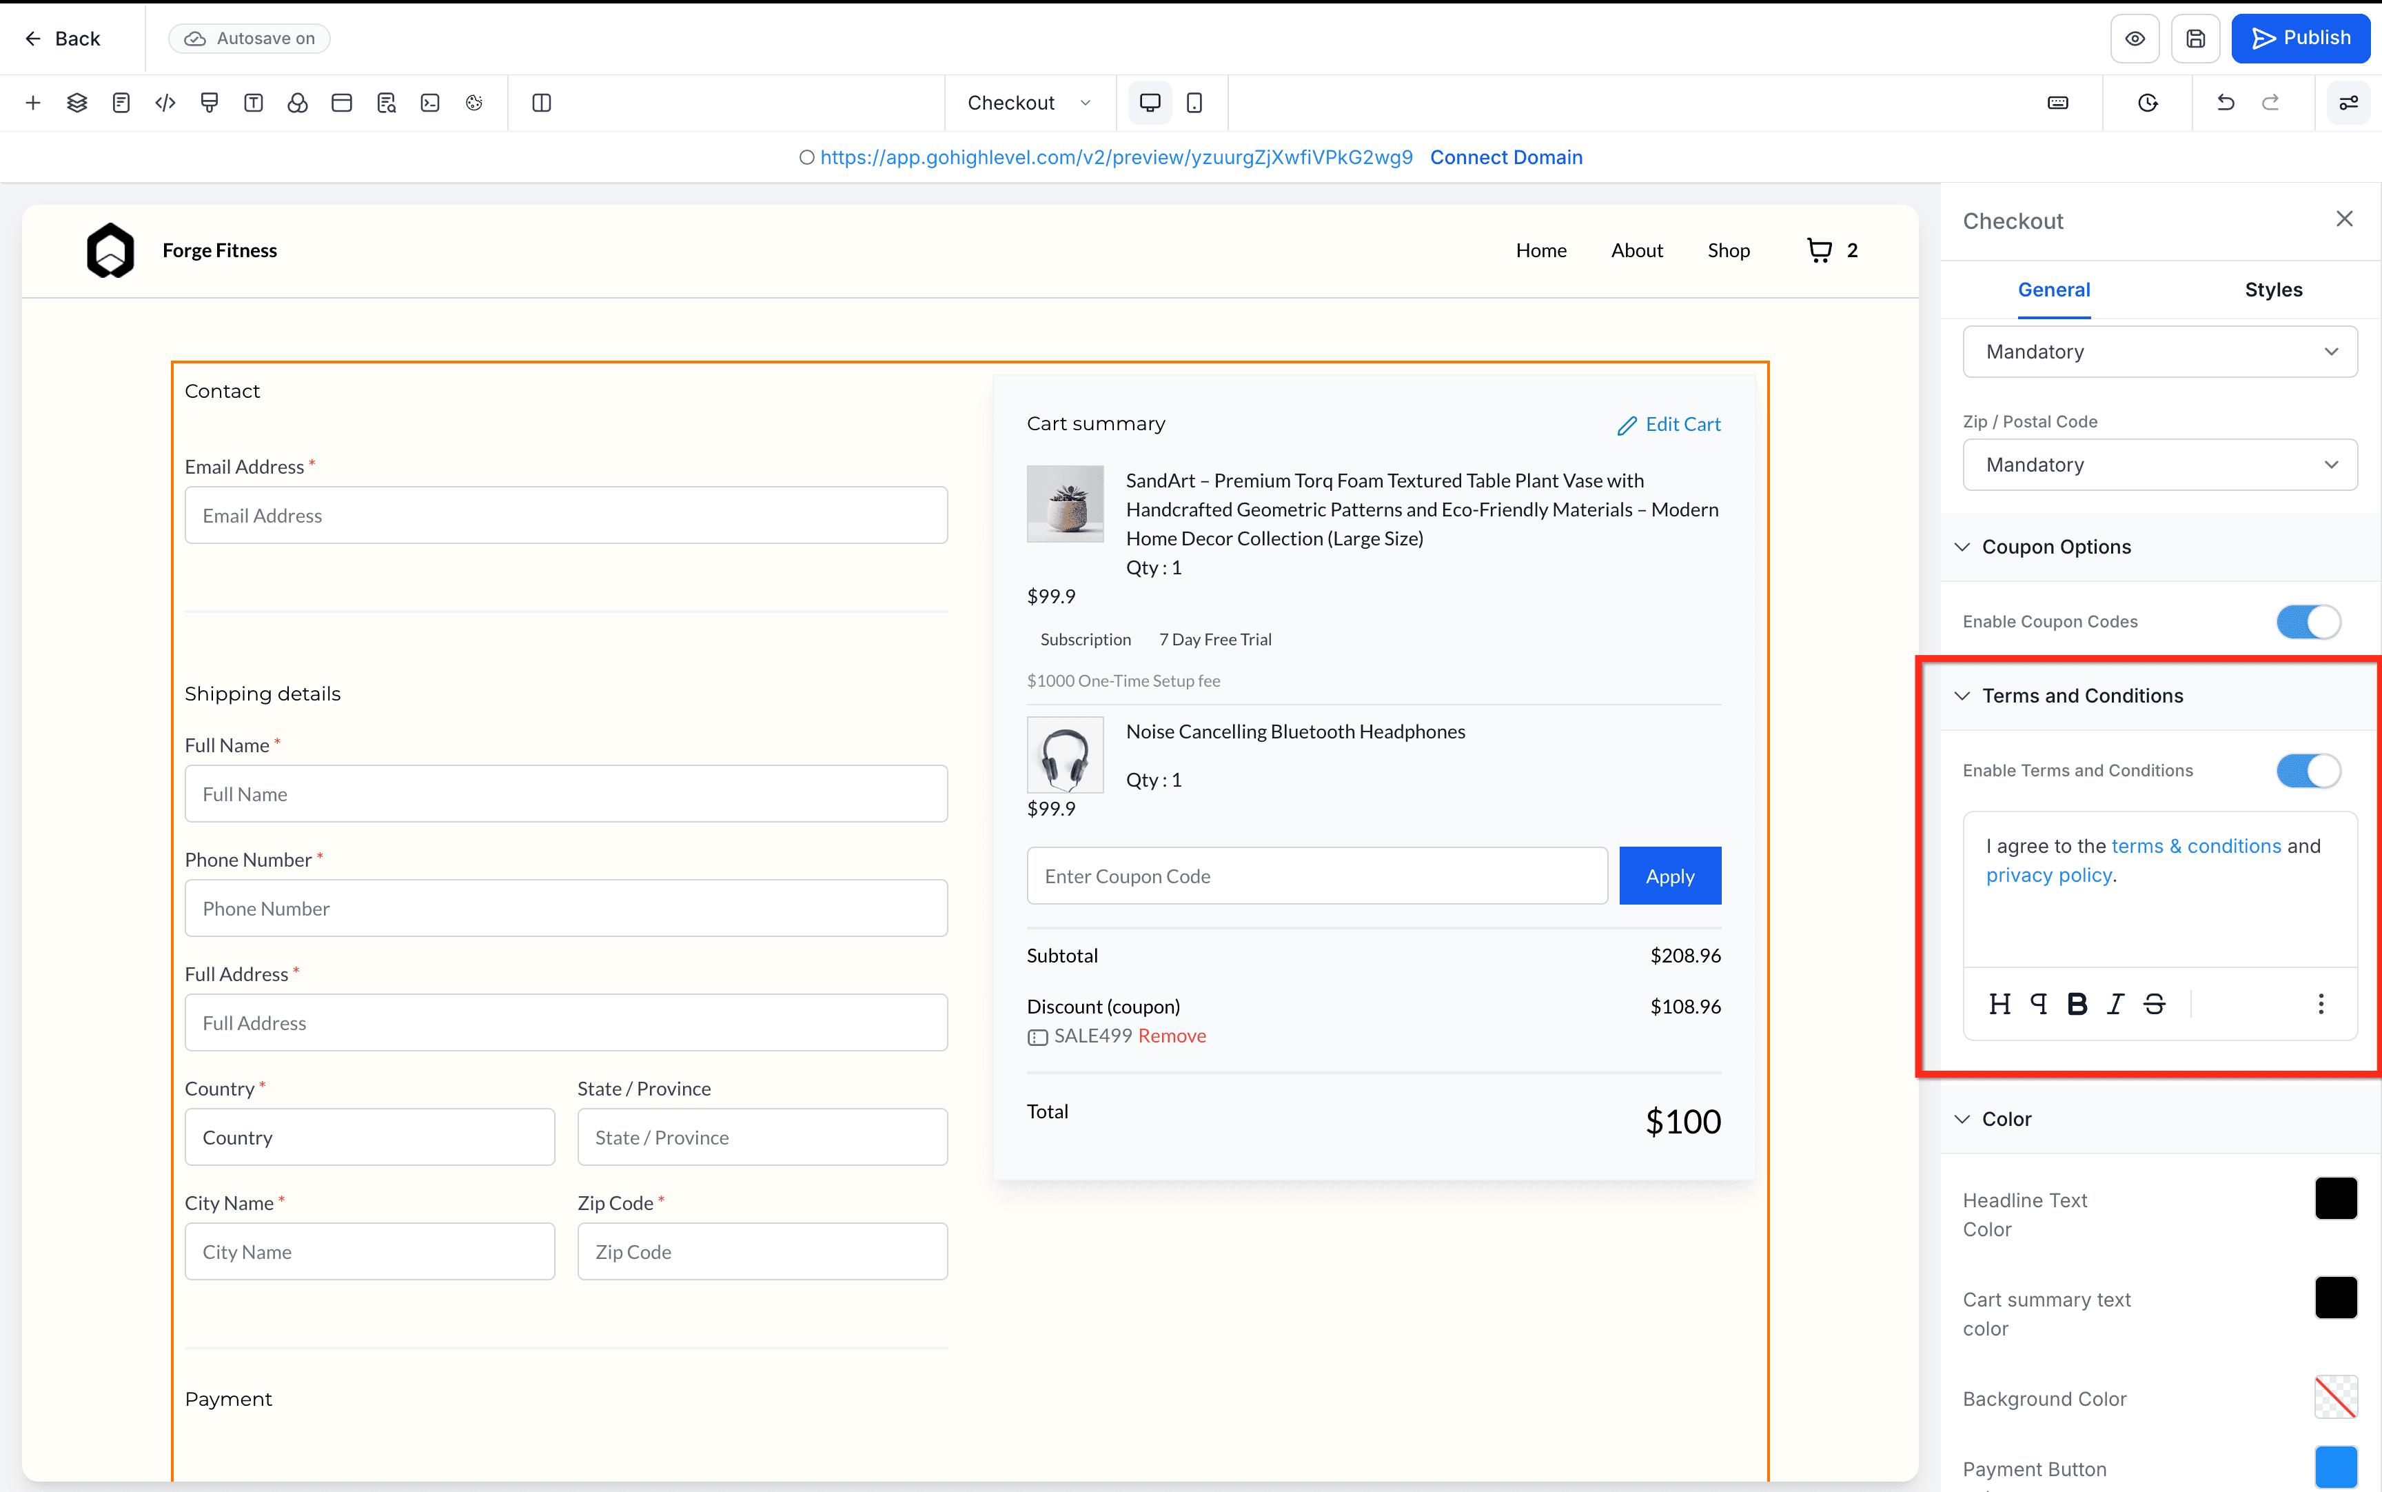The image size is (2382, 1492).
Task: Close the Checkout settings panel
Action: tap(2345, 219)
